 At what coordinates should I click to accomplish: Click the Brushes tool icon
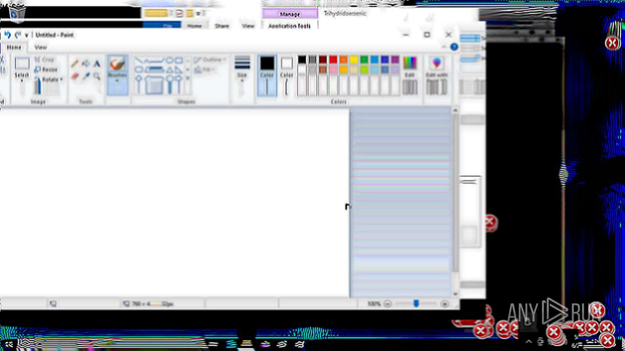click(117, 63)
